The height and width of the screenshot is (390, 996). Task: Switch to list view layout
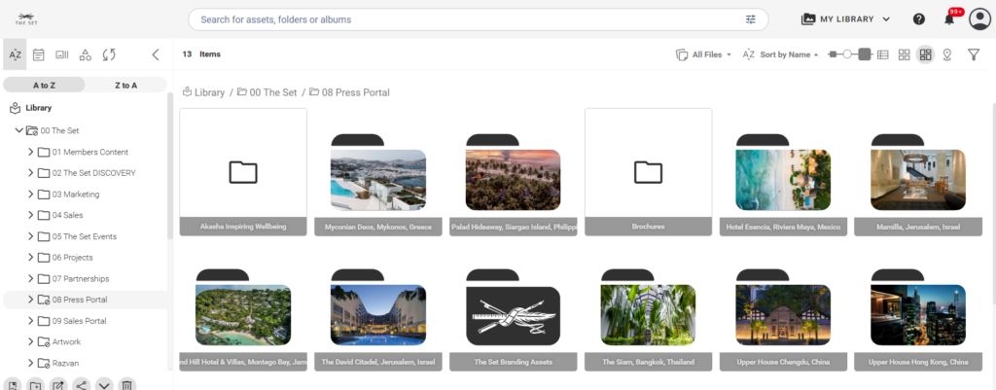(x=882, y=55)
